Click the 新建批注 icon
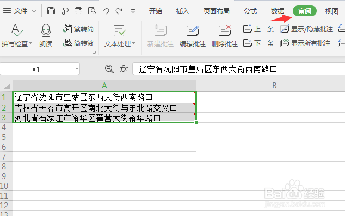 (161, 31)
